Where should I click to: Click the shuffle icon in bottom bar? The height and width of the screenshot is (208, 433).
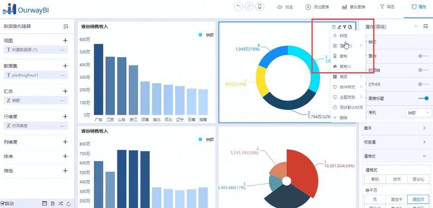coord(61,203)
